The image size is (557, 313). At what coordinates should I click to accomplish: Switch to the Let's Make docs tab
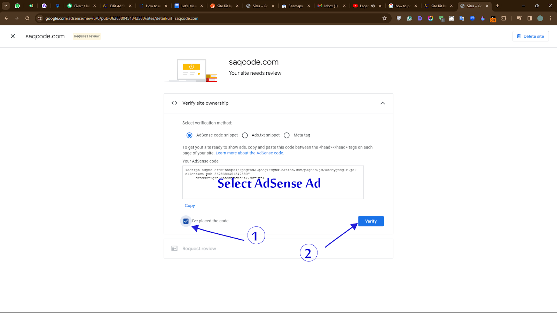click(188, 6)
